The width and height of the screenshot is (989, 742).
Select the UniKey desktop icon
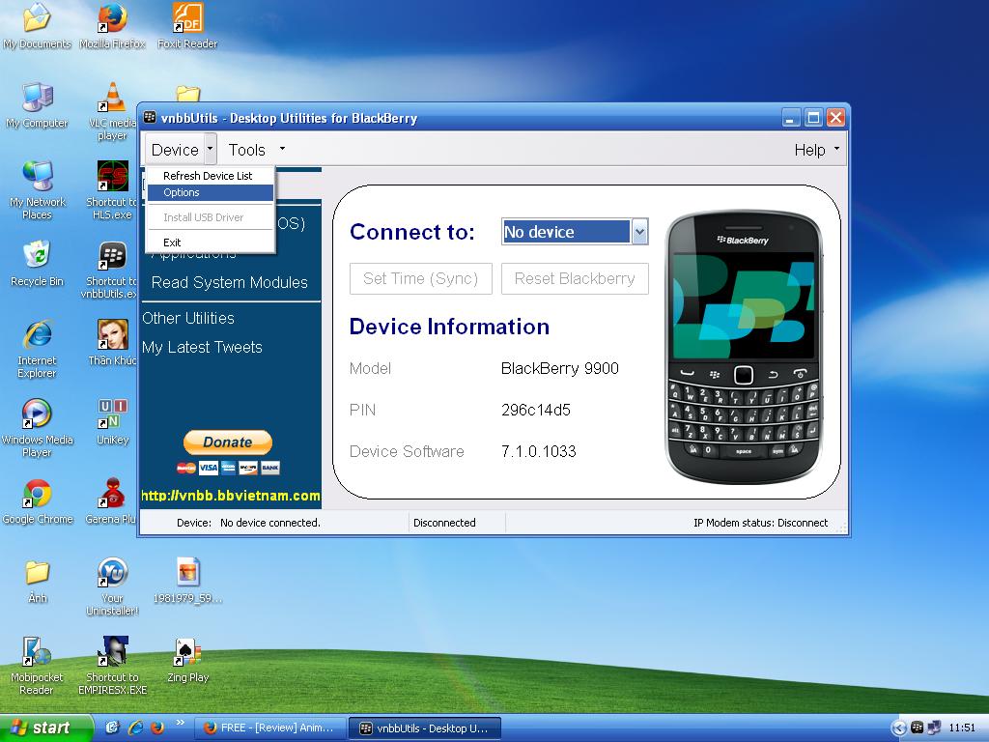click(x=112, y=421)
